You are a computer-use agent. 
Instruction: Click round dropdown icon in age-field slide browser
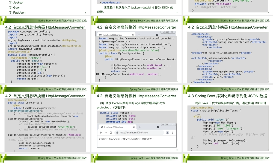[x=158, y=127]
